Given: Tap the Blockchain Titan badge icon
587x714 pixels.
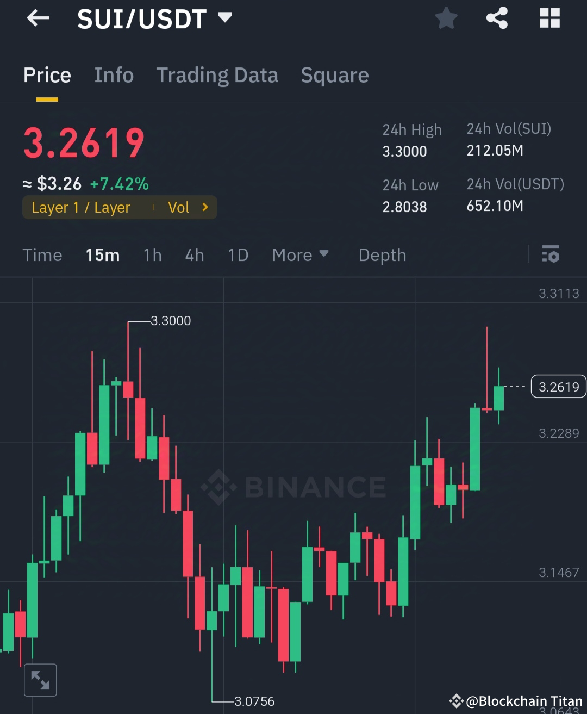Looking at the screenshot, I should click(x=457, y=700).
